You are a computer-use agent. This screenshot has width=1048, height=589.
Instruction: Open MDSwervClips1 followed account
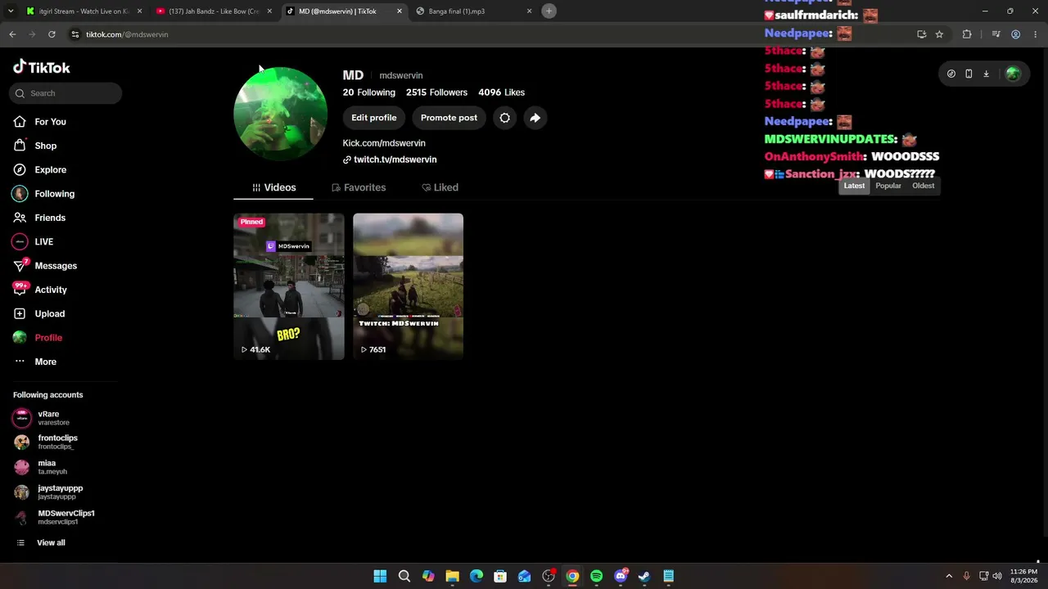click(54, 517)
